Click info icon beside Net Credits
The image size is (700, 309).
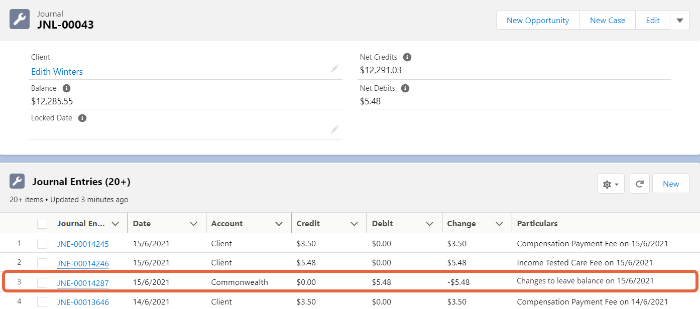(x=407, y=57)
